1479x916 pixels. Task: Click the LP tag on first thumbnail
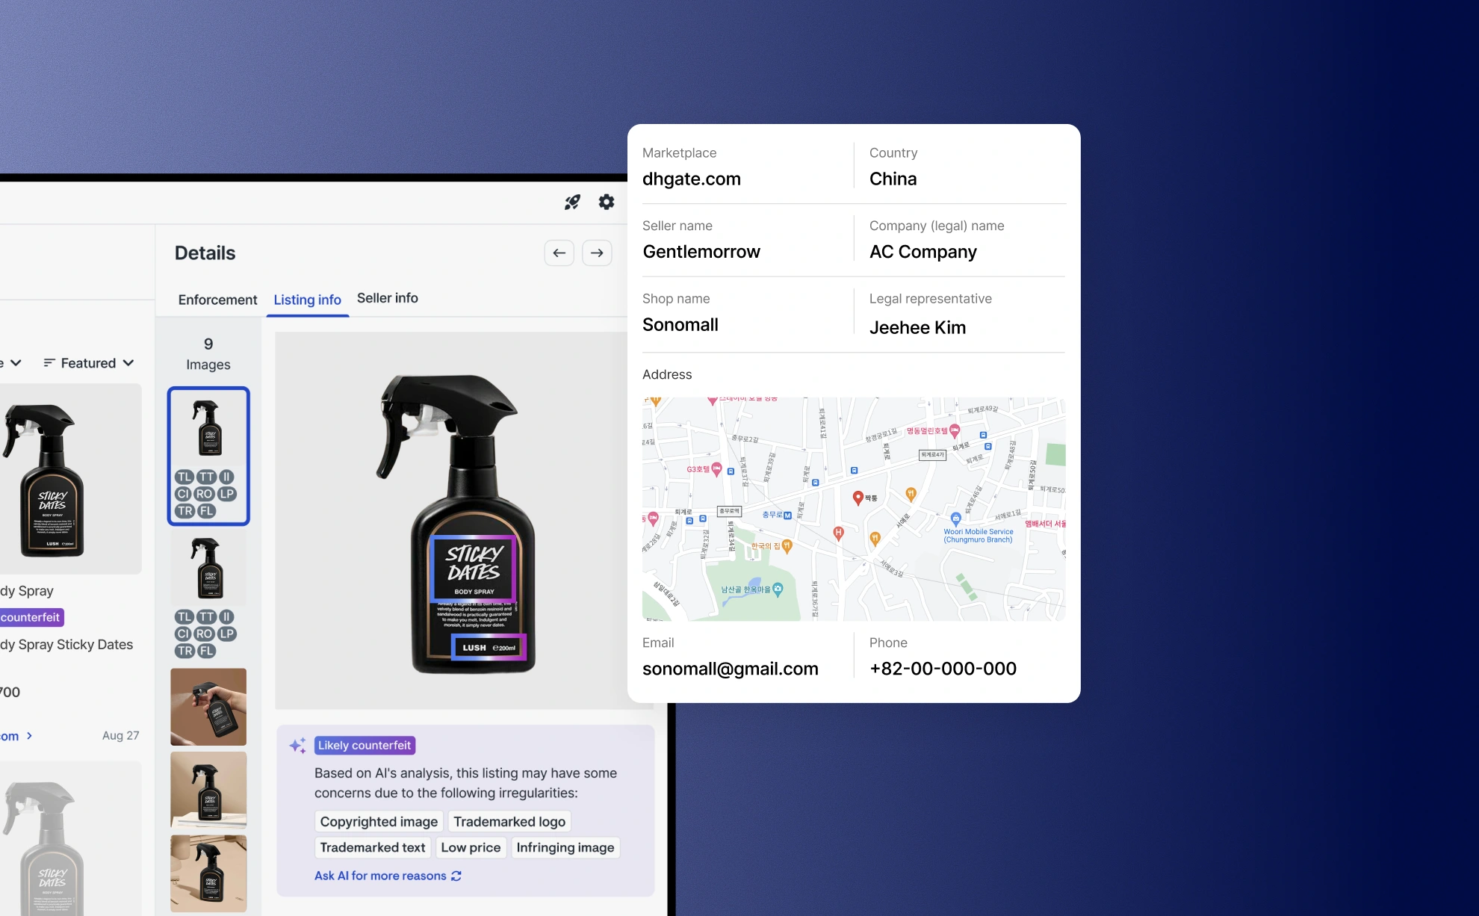[x=227, y=494]
